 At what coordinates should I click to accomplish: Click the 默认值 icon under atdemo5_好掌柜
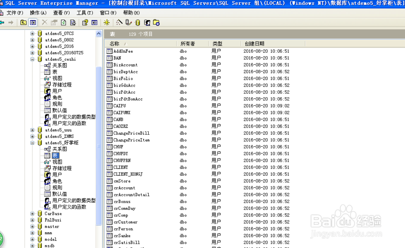click(47, 194)
